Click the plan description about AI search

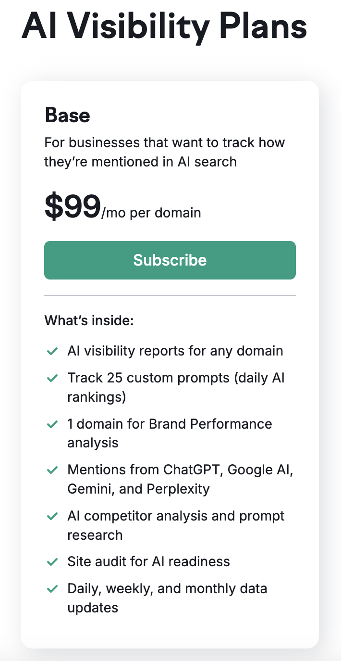[164, 152]
